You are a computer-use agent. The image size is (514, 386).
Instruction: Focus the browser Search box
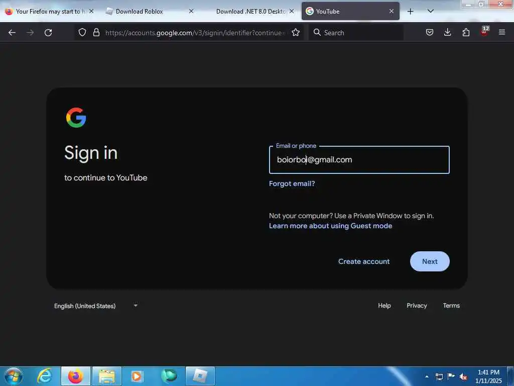(x=356, y=33)
